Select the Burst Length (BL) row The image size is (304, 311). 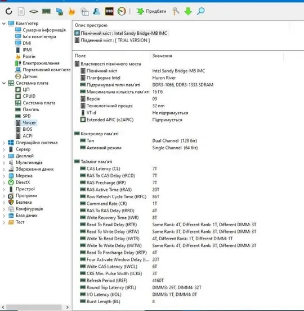pyautogui.click(x=118, y=301)
